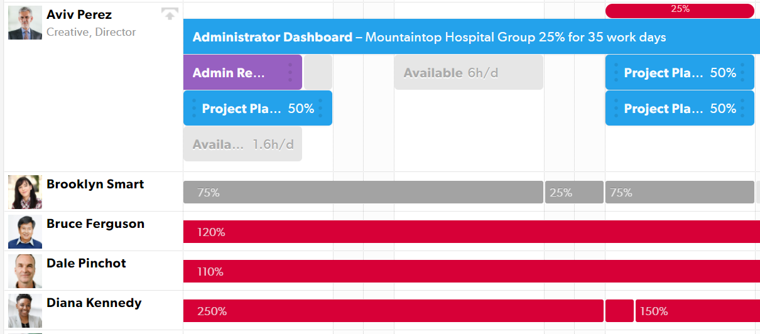Screen dimensions: 760x334
Task: Grab the right handle of Admin Re... purple bar
Action: tap(290, 72)
